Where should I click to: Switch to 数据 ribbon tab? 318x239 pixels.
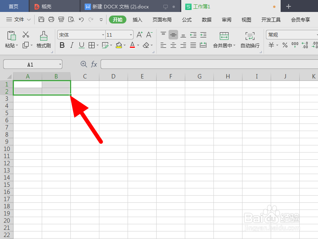207,20
